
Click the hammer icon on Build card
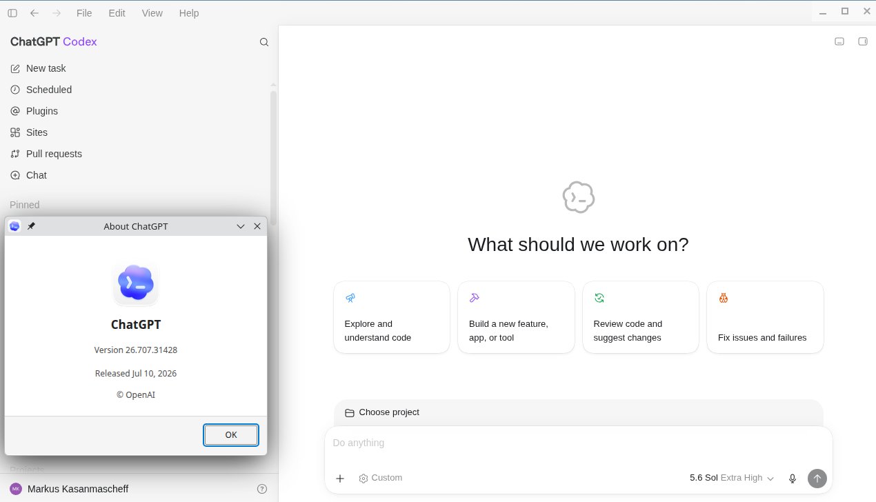(x=475, y=298)
